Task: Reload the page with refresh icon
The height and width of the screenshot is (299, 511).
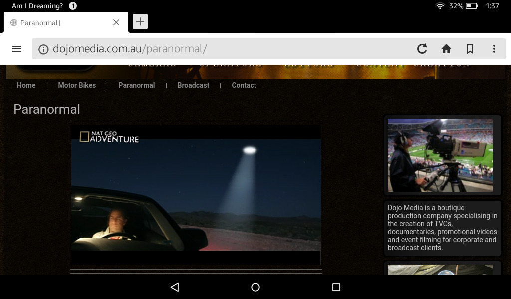Action: point(422,49)
